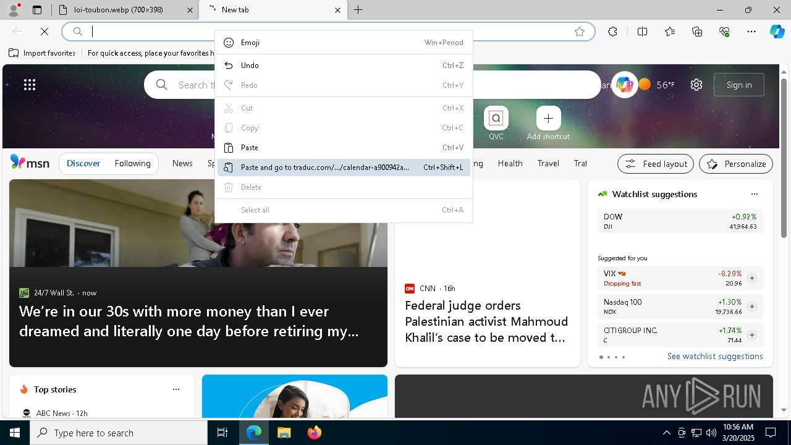Open the DOW index row
The image size is (791, 445).
point(680,221)
